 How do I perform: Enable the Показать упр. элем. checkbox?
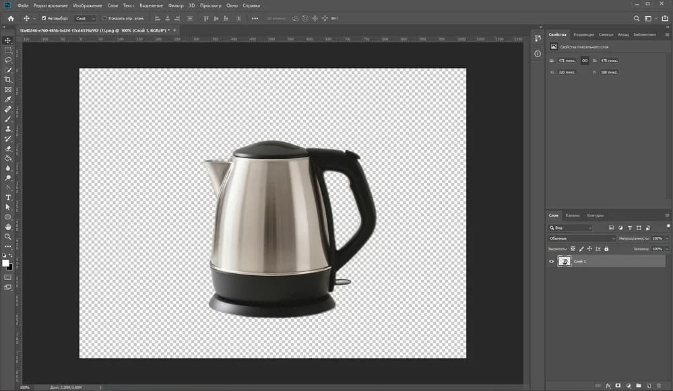coord(104,19)
